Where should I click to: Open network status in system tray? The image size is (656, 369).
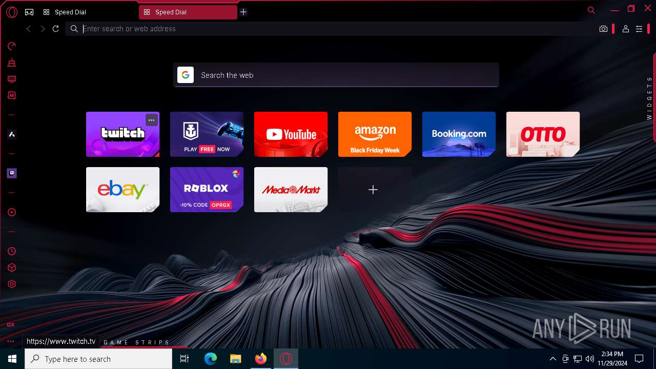point(578,359)
